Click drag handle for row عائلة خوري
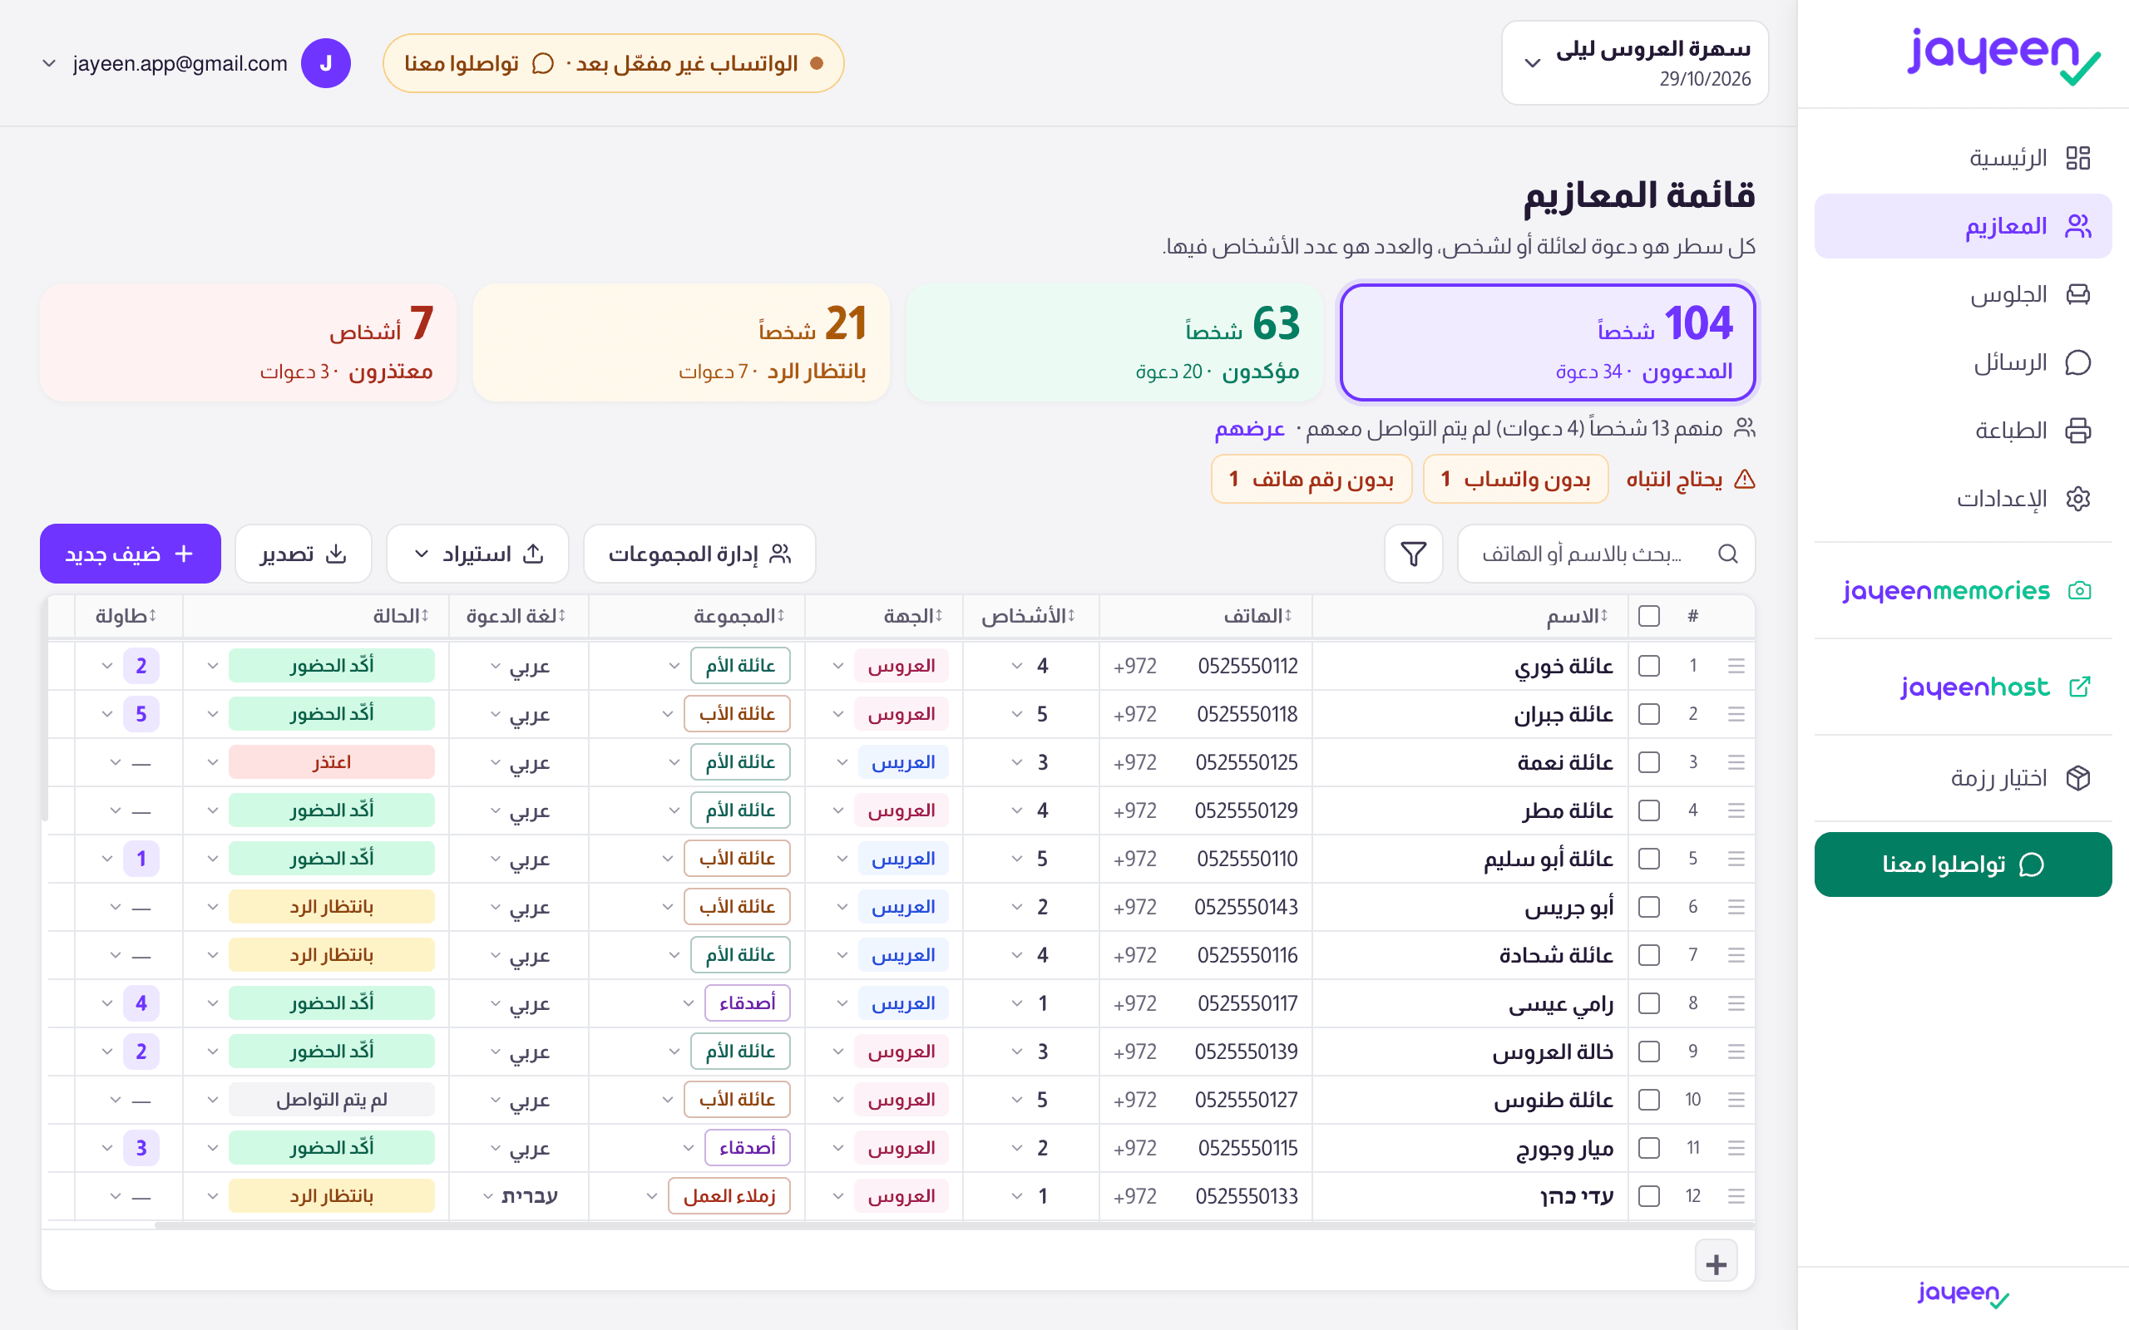Viewport: 2129px width, 1330px height. point(1736,666)
